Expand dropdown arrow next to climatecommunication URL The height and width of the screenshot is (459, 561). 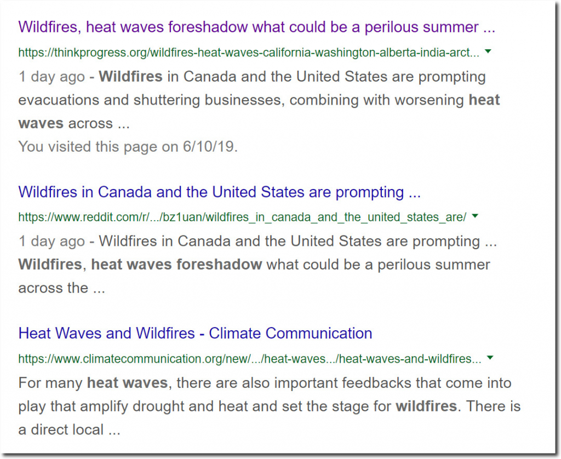[490, 358]
